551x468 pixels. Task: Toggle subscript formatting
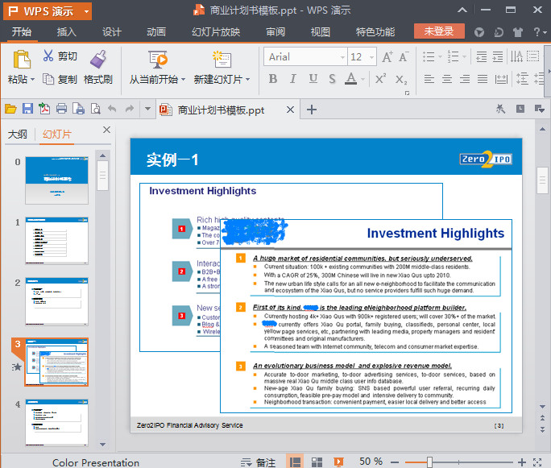[401, 80]
